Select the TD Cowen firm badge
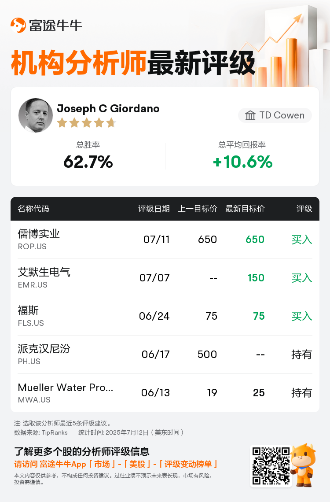Screen dimensions: 330x502 coord(275,115)
